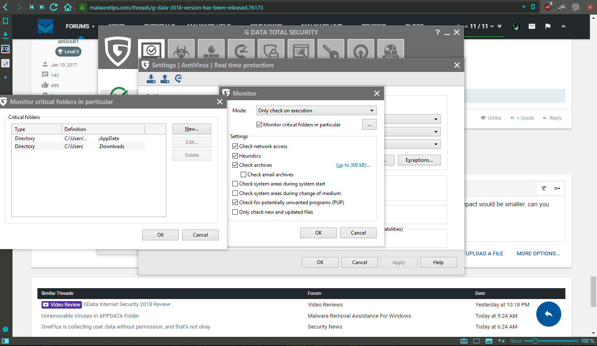Image resolution: width=597 pixels, height=346 pixels.
Task: Enable Check email archives checkbox
Action: point(244,175)
